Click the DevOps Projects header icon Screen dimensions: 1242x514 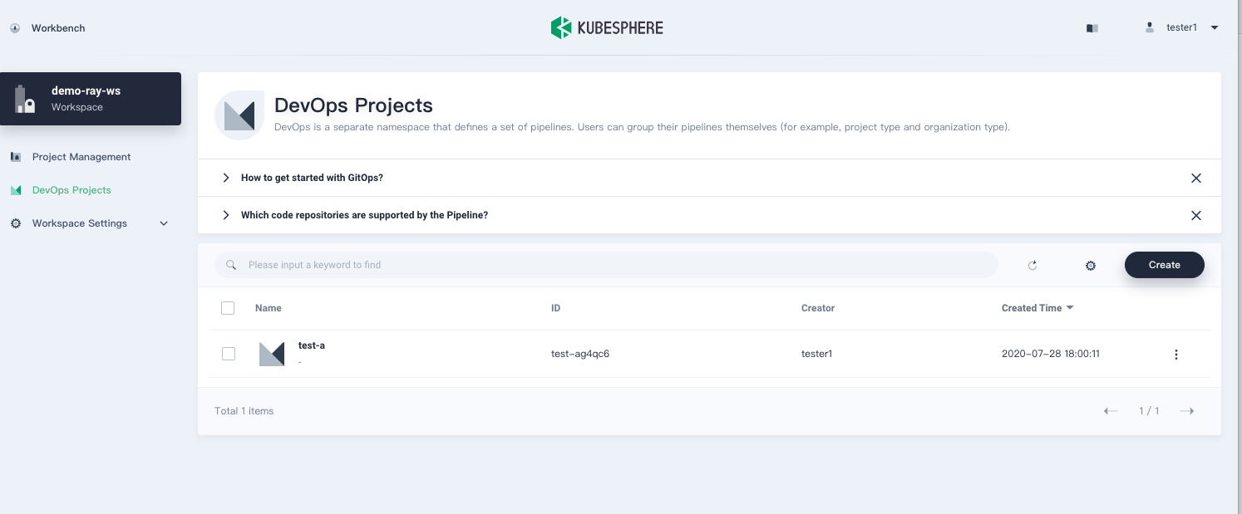pyautogui.click(x=239, y=115)
